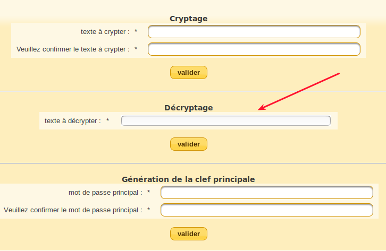This screenshot has width=386, height=251.
Task: Click the Cryptage section heading
Action: (188, 19)
